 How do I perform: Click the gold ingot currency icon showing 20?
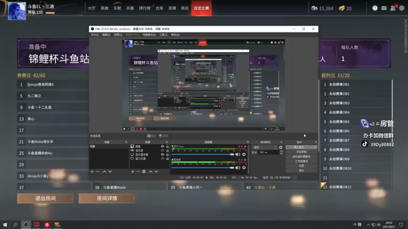[x=342, y=8]
